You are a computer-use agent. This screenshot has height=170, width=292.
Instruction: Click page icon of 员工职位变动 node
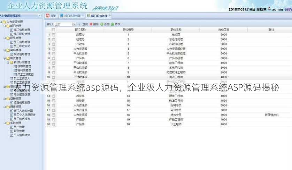(x=11, y=46)
